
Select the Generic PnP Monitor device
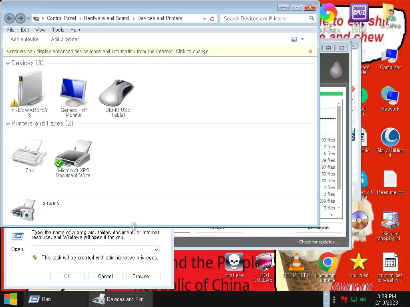pyautogui.click(x=74, y=97)
